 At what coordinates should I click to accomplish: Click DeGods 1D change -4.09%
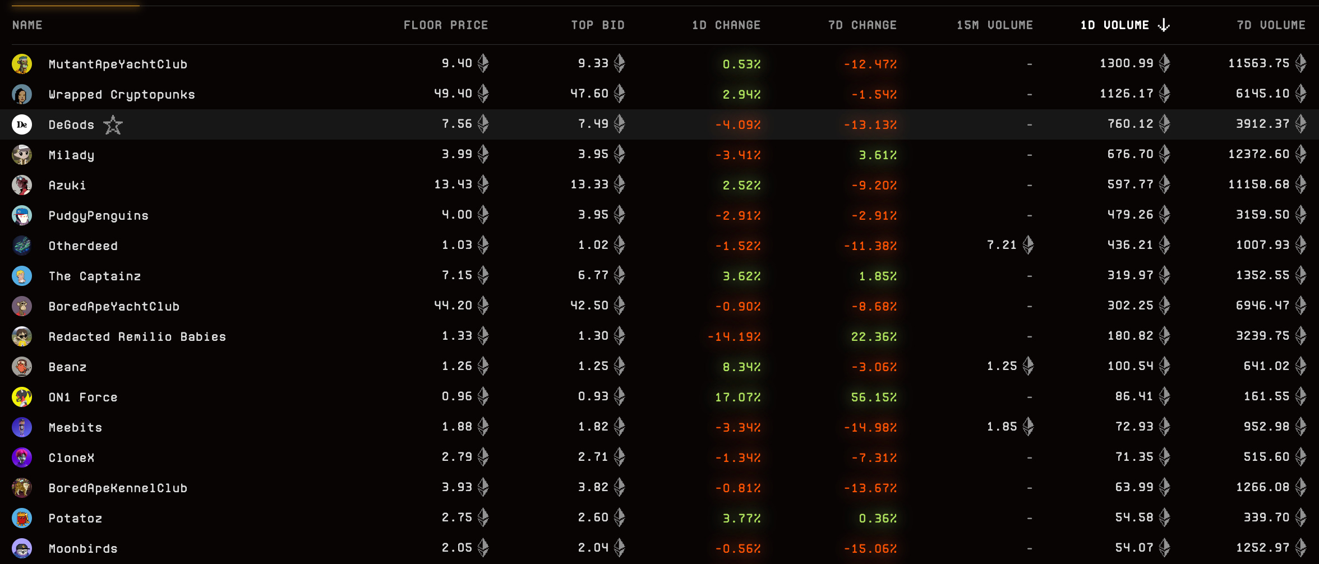tap(738, 125)
